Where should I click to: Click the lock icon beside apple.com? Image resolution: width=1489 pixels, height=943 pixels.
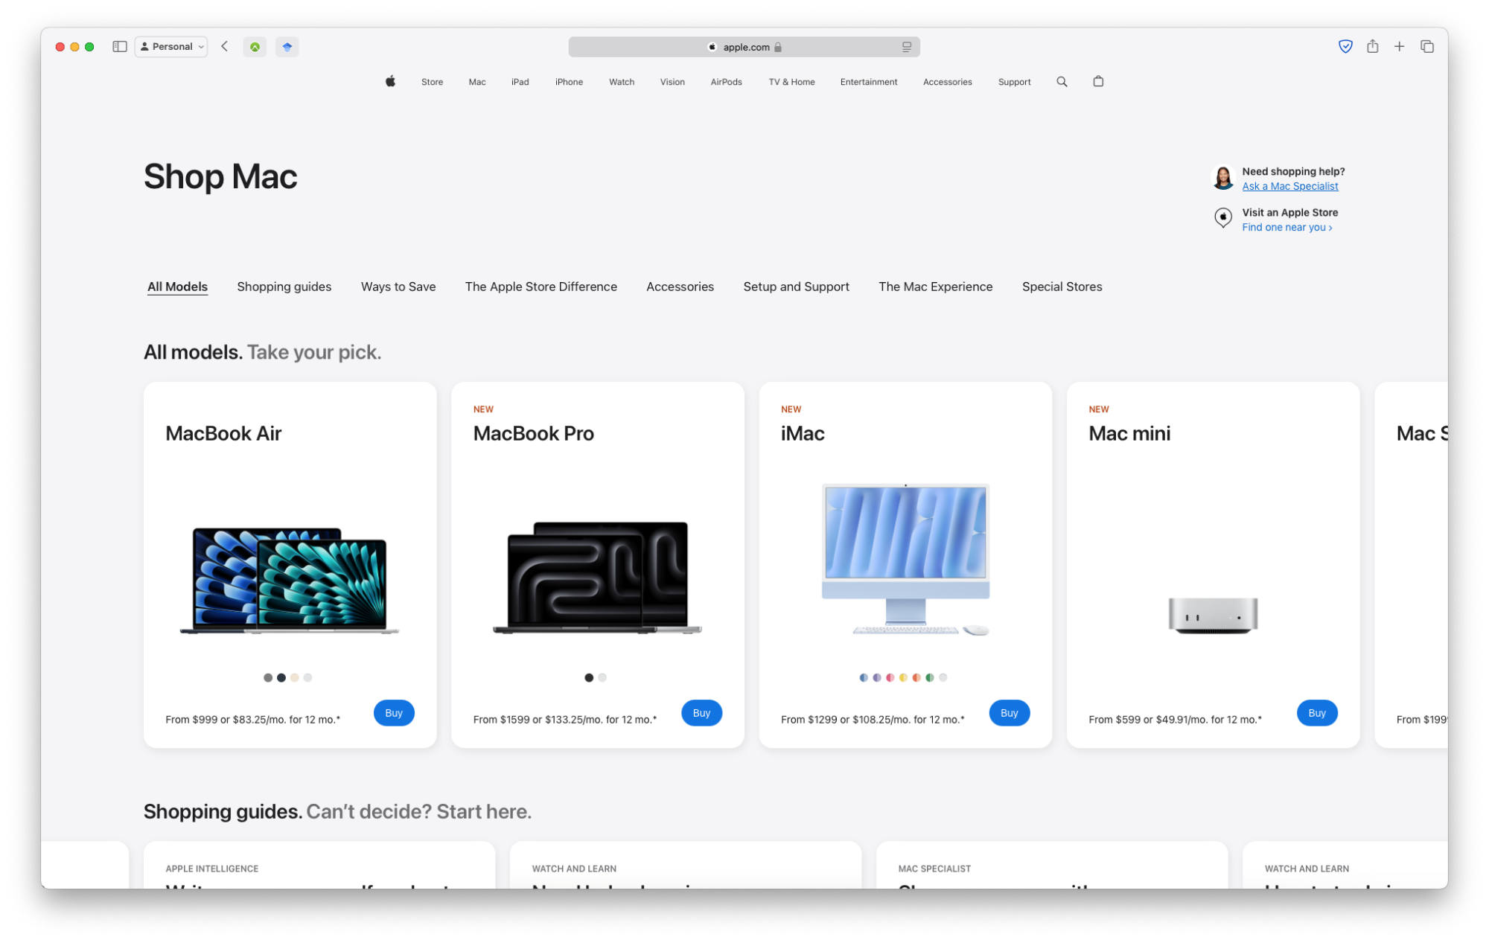[x=778, y=47]
